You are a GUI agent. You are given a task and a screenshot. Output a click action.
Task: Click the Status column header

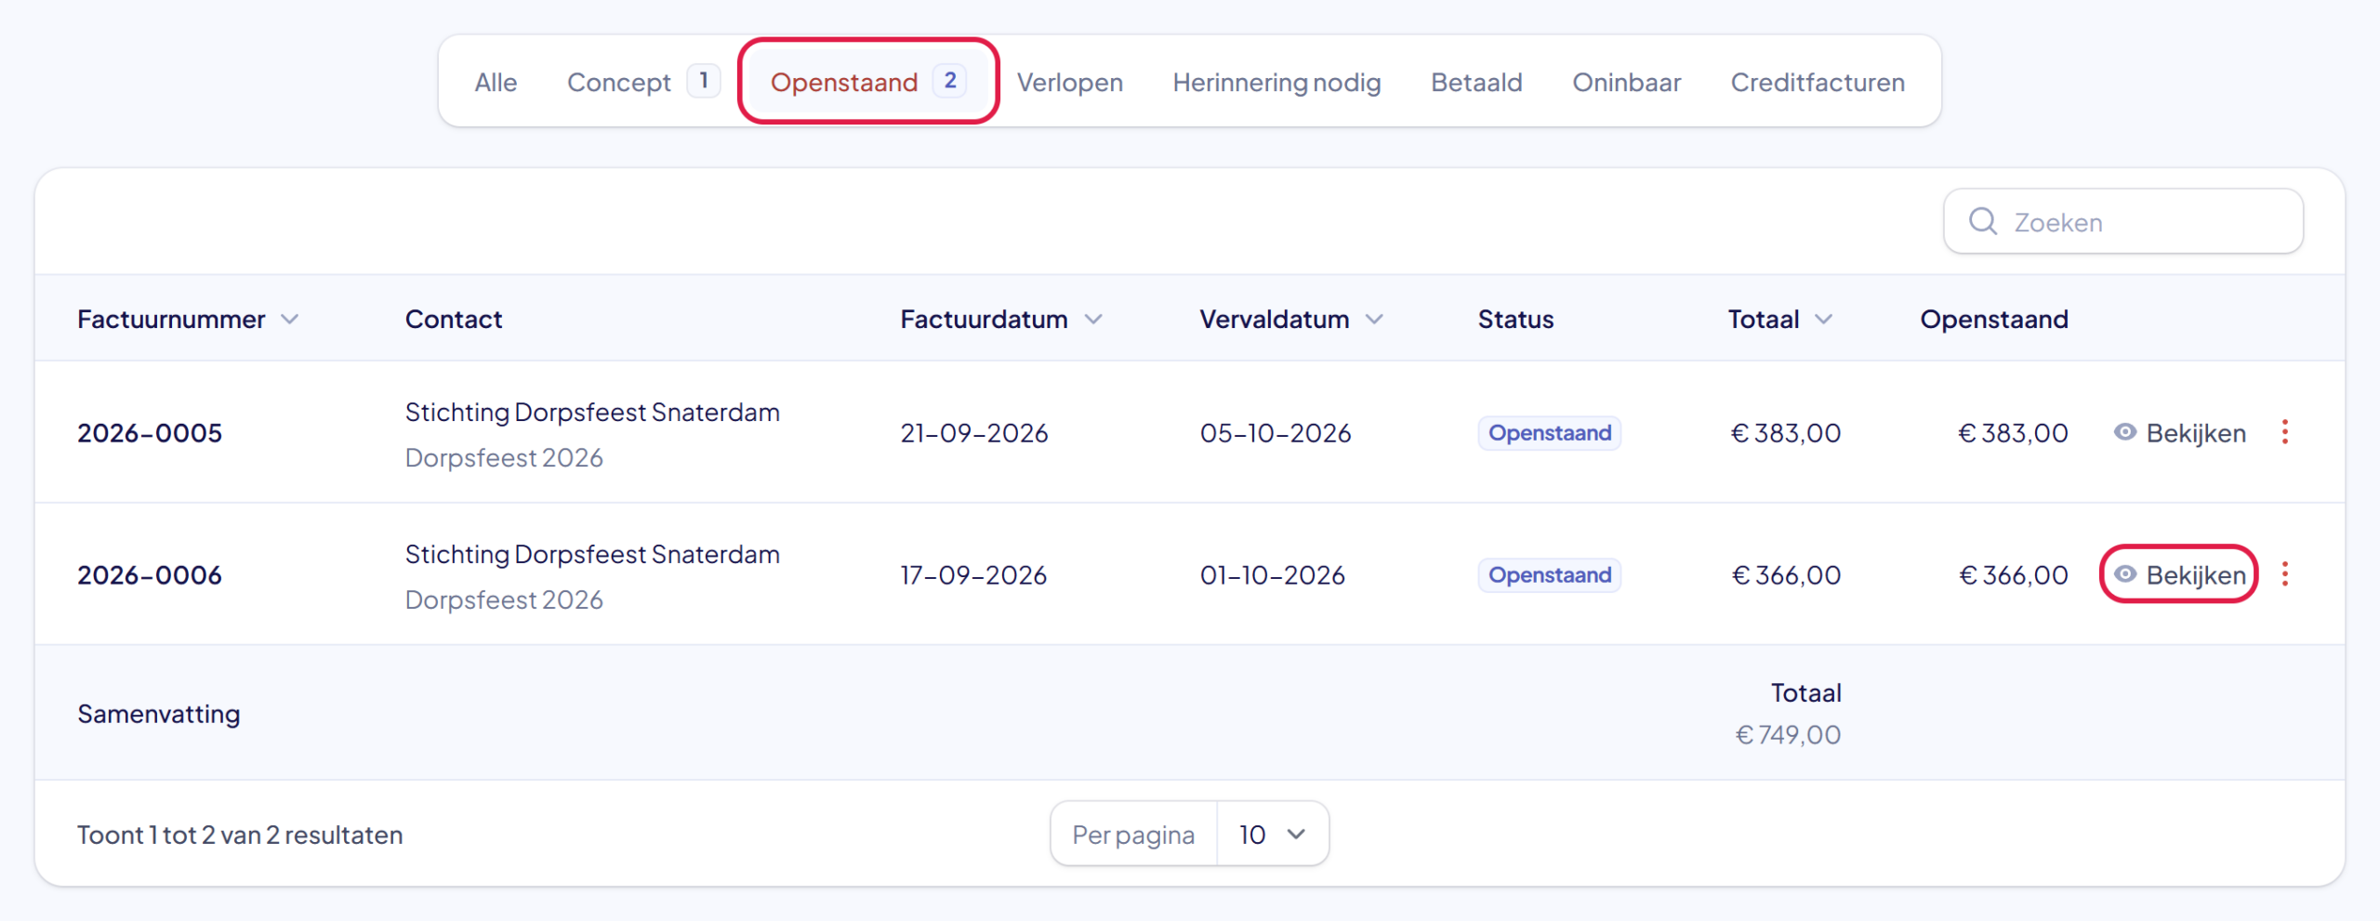point(1515,320)
